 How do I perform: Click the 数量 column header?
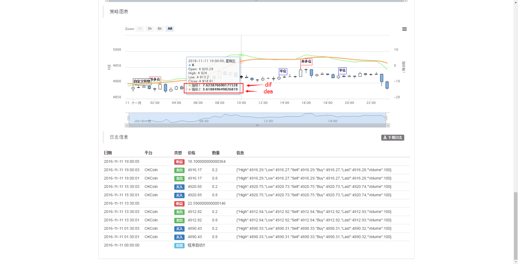(x=216, y=153)
